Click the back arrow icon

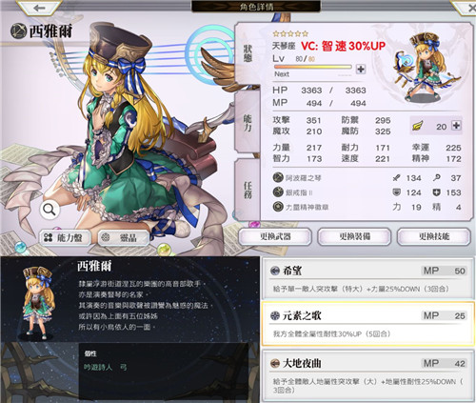click(x=39, y=8)
